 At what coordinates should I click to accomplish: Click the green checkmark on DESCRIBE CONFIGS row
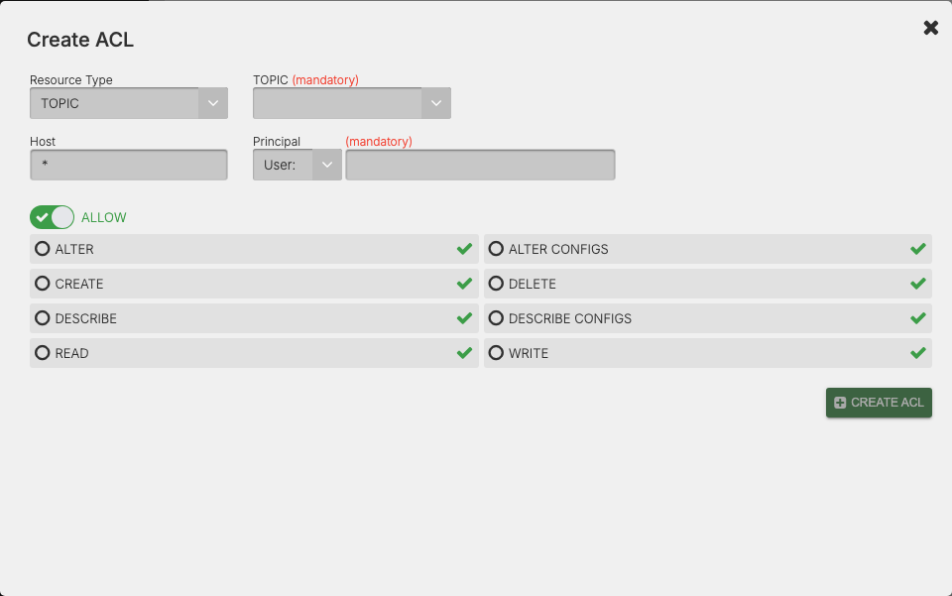918,318
